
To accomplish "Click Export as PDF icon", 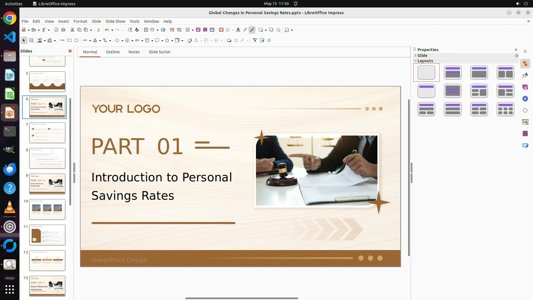I will click(56, 30).
